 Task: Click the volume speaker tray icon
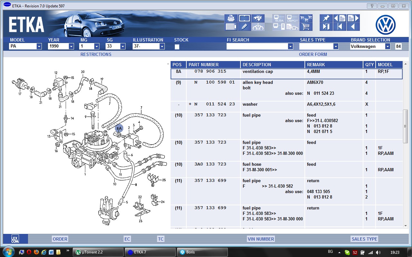tap(378, 252)
